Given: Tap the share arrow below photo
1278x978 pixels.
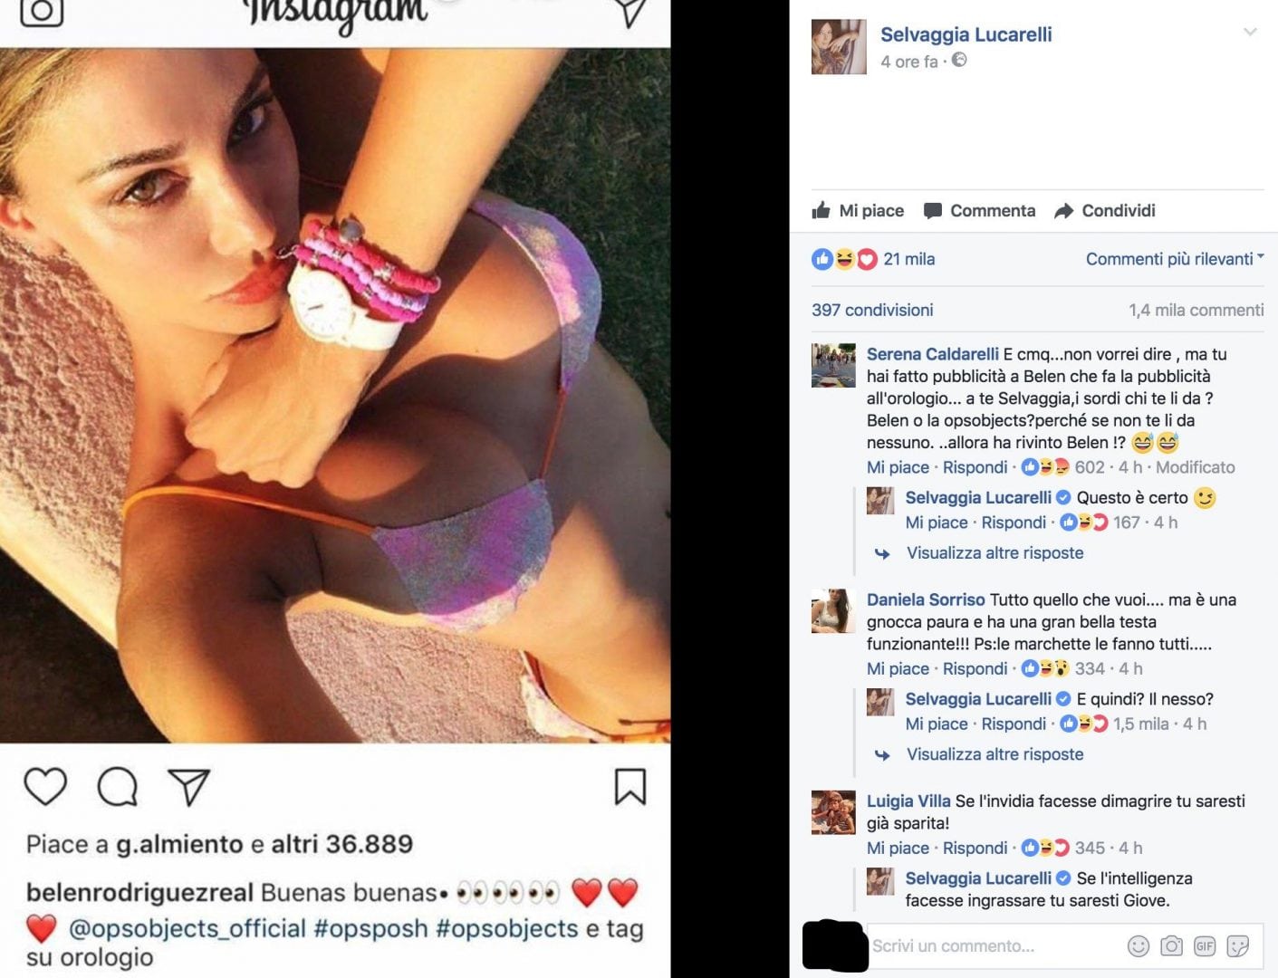Looking at the screenshot, I should point(189,787).
